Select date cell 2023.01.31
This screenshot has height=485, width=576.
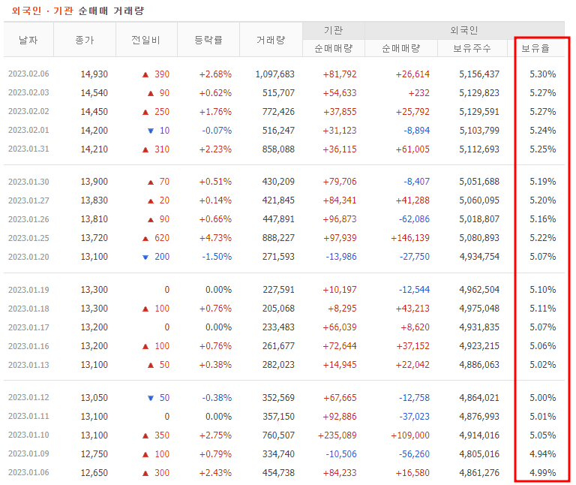pos(28,149)
